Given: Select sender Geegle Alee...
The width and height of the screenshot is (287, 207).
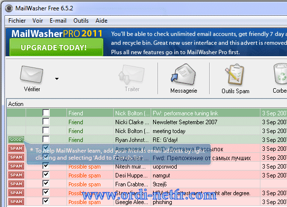Looking at the screenshot, I should [x=131, y=202].
